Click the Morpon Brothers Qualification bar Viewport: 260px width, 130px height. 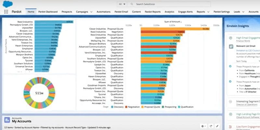pyautogui.click(x=159, y=44)
